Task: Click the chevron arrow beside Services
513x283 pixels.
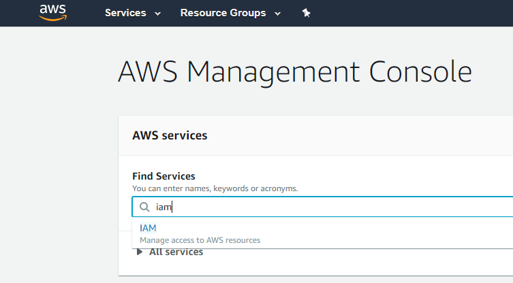Action: click(158, 14)
